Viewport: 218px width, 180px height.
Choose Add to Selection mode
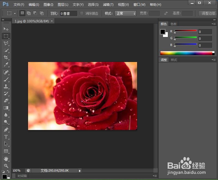click(x=29, y=13)
